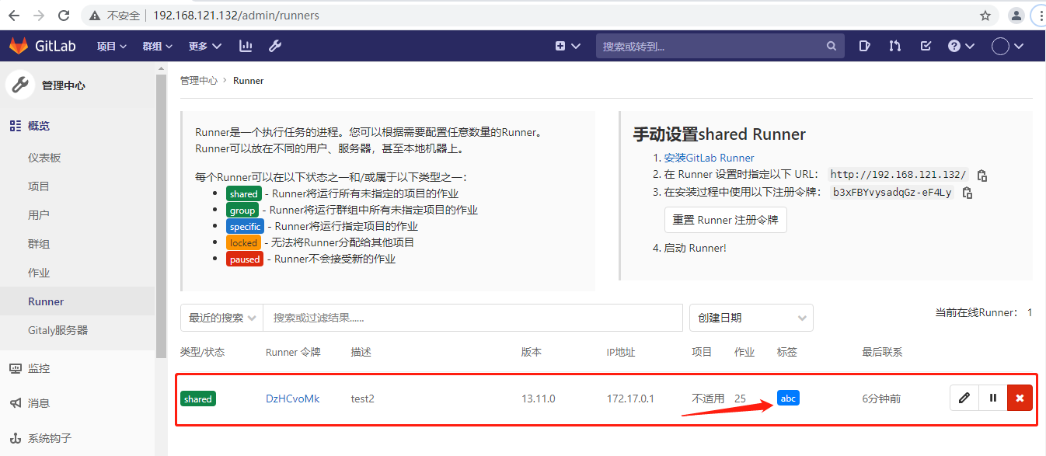Open the user avatar menu
The image size is (1046, 456).
[x=1008, y=46]
